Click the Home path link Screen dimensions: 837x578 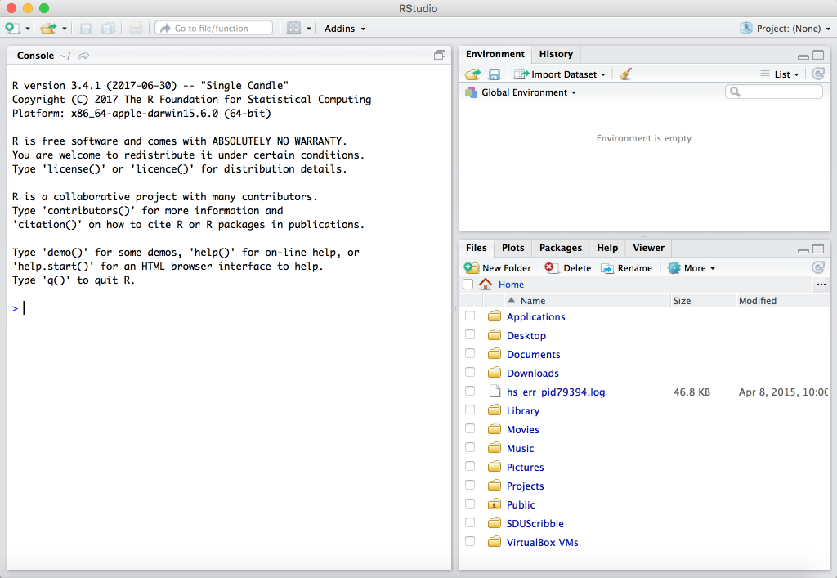pyautogui.click(x=511, y=285)
